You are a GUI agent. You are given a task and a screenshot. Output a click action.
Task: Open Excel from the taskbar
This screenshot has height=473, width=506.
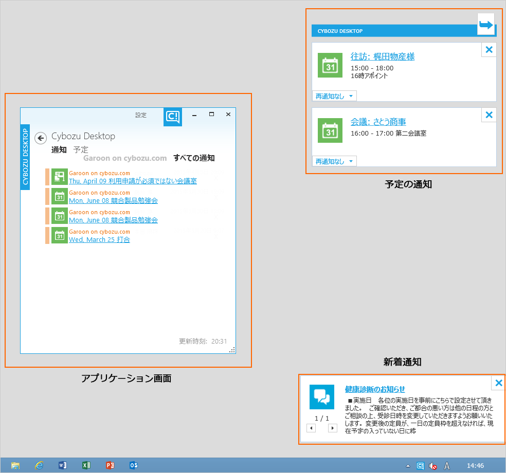pyautogui.click(x=86, y=465)
